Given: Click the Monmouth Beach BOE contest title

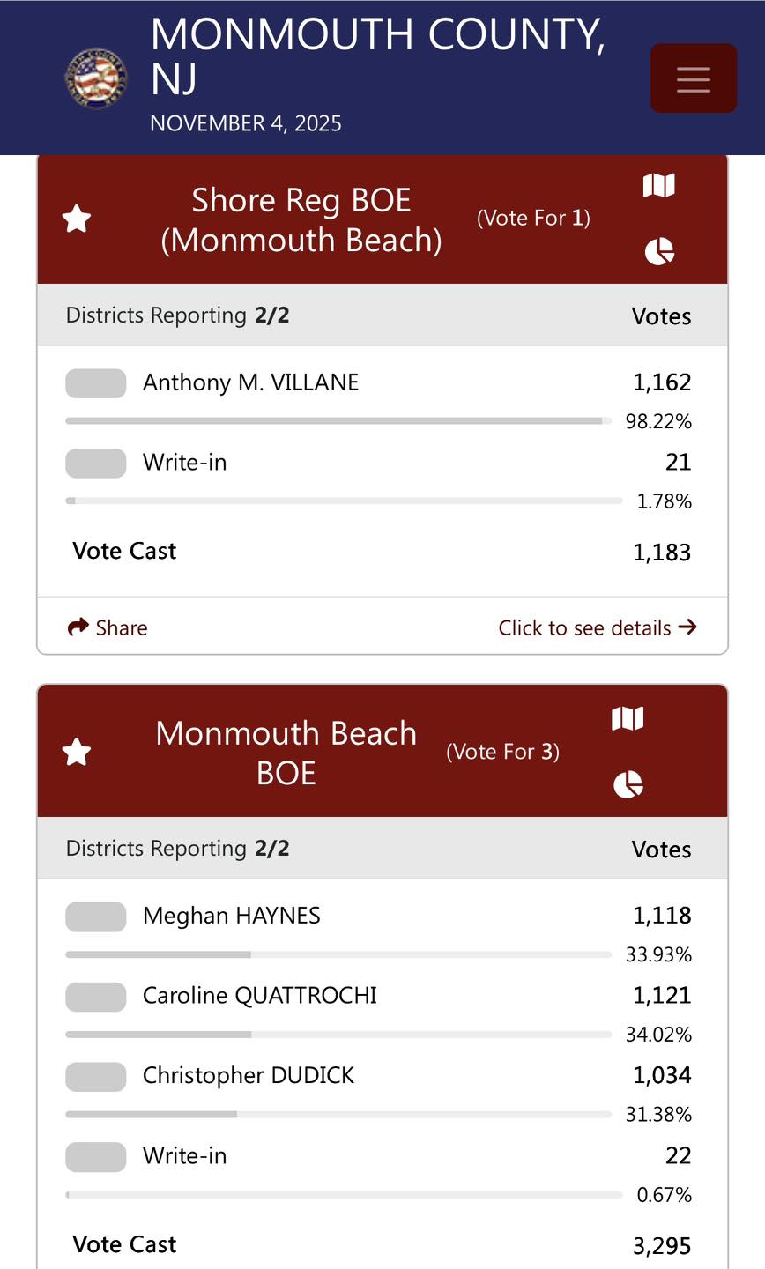Looking at the screenshot, I should click(286, 753).
